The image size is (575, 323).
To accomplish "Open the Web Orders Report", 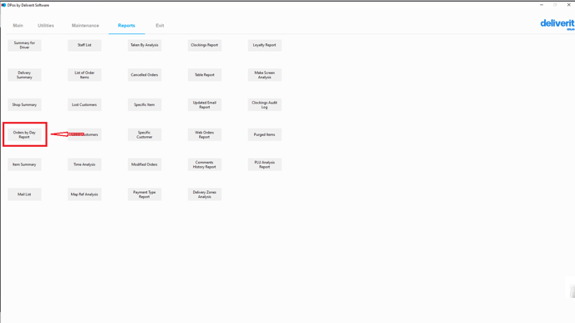I will coord(205,134).
